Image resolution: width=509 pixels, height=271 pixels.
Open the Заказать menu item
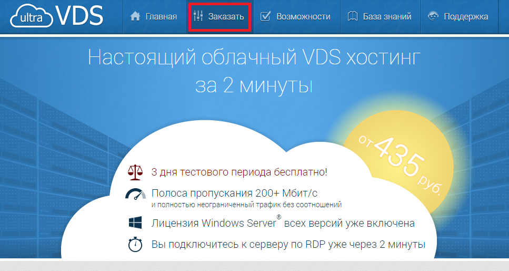[x=221, y=17]
